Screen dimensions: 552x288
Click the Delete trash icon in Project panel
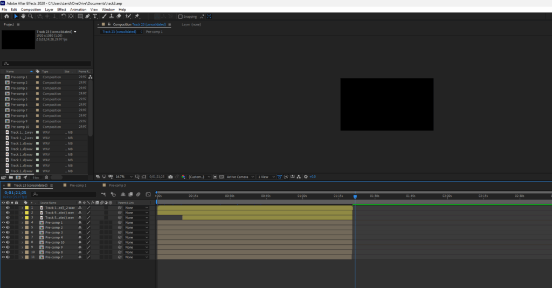46,177
